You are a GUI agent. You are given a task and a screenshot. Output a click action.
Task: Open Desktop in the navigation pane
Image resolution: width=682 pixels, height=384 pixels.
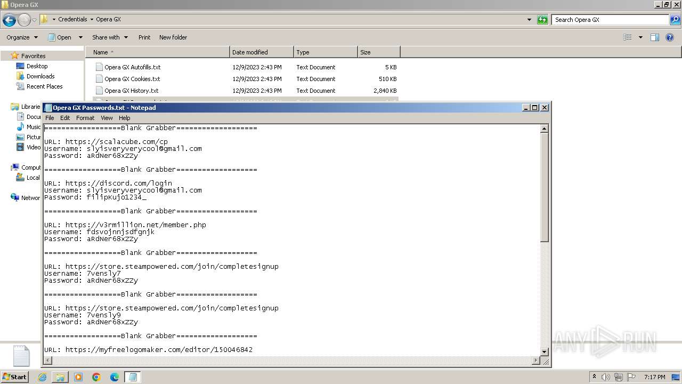point(37,66)
